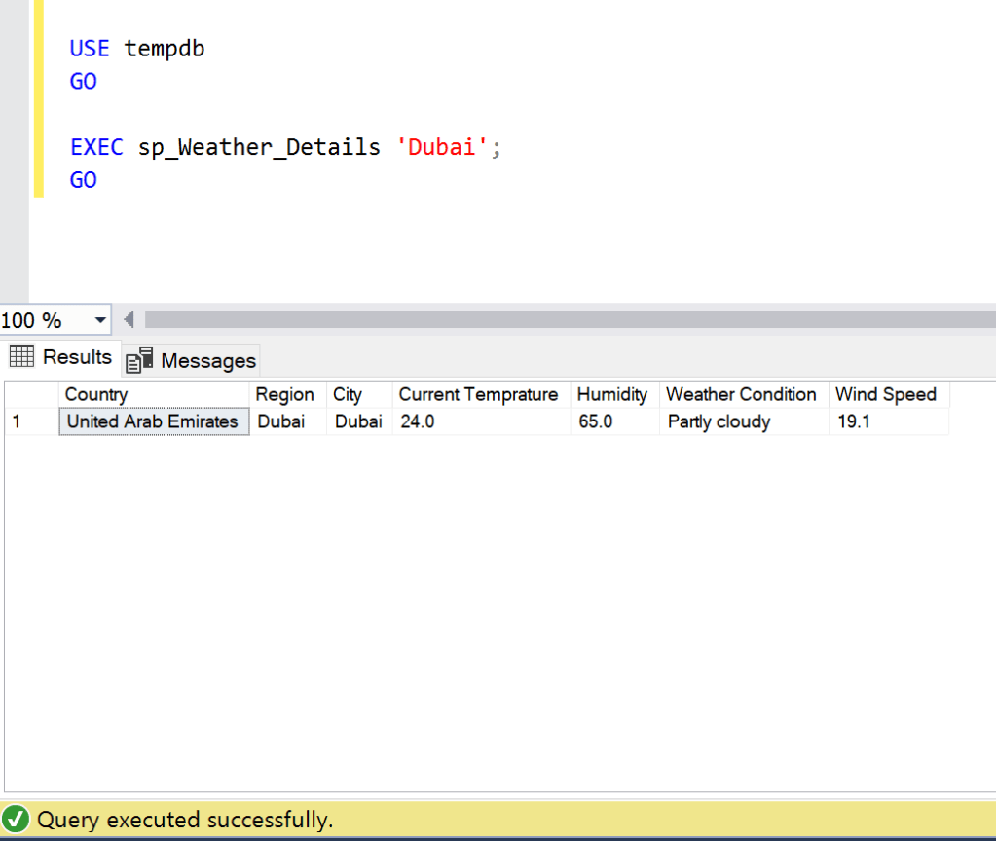Select the Current Temprature column header

[478, 394]
